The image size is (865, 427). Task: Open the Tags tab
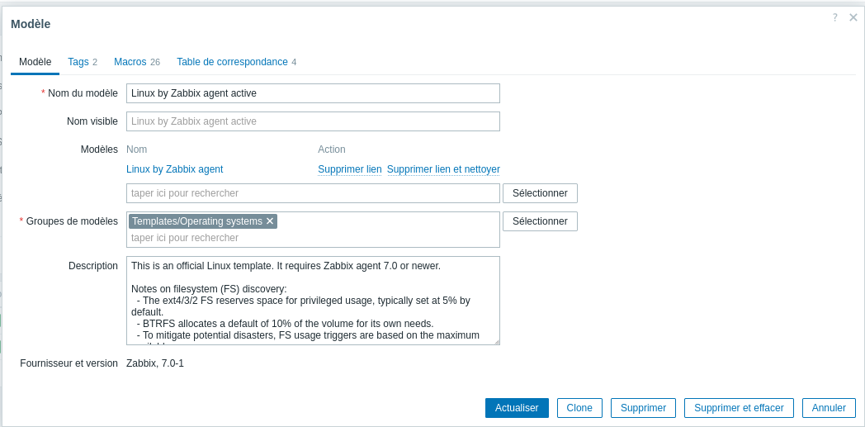pos(83,62)
